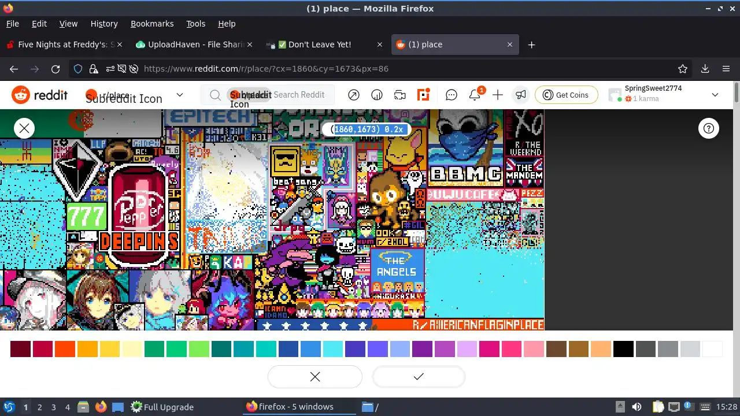
Task: Open the File menu
Action: (x=12, y=24)
